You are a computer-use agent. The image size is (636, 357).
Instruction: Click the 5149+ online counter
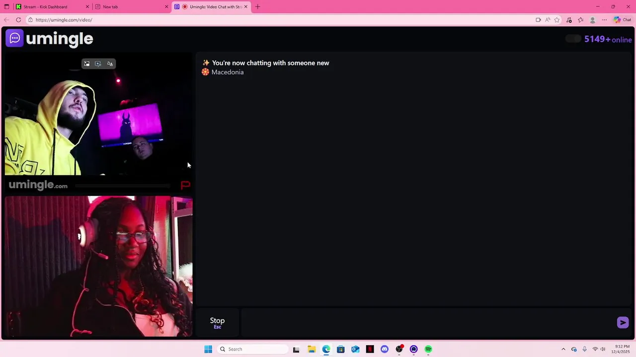pos(608,39)
